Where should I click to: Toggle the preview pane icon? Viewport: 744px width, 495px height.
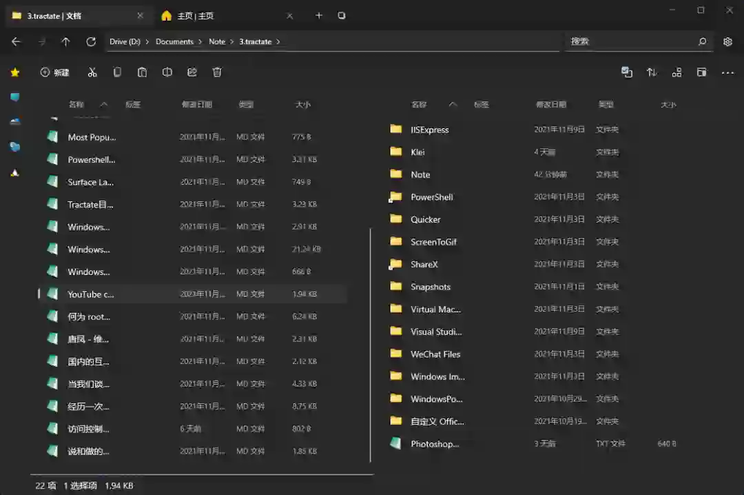point(701,72)
